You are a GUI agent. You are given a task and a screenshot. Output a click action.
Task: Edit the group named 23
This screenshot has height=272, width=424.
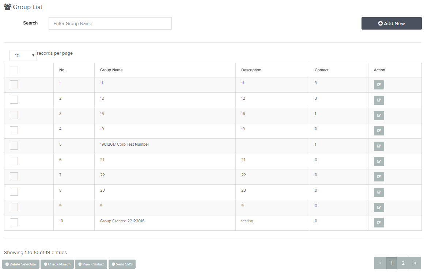click(x=379, y=192)
